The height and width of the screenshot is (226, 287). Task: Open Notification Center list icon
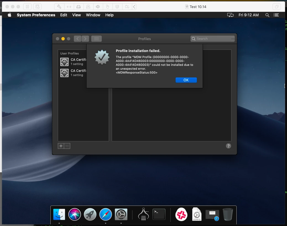(x=276, y=15)
